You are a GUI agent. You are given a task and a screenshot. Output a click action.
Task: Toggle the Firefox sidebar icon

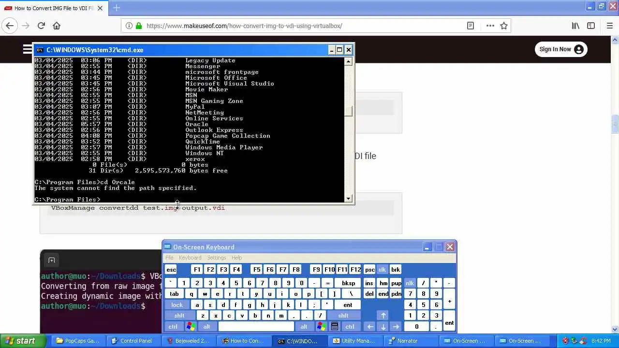pos(591,26)
